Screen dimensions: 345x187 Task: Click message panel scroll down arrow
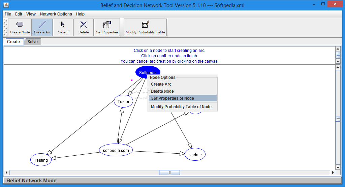click(x=338, y=61)
